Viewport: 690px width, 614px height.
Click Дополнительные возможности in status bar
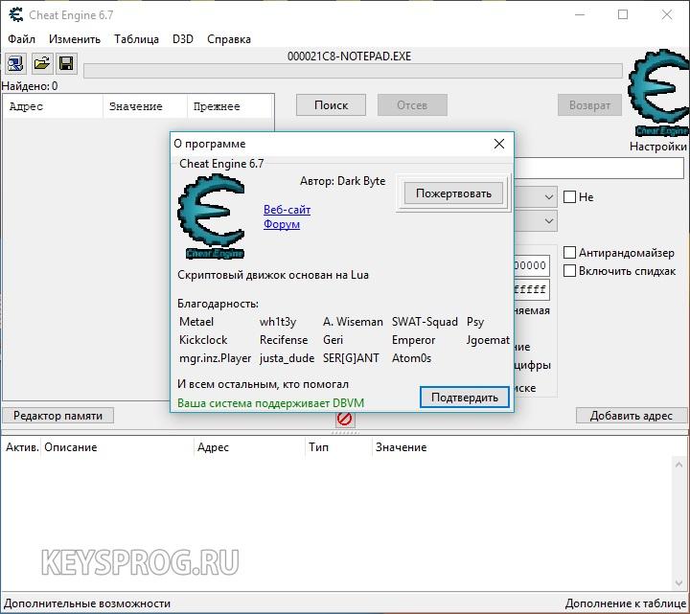coord(87,603)
